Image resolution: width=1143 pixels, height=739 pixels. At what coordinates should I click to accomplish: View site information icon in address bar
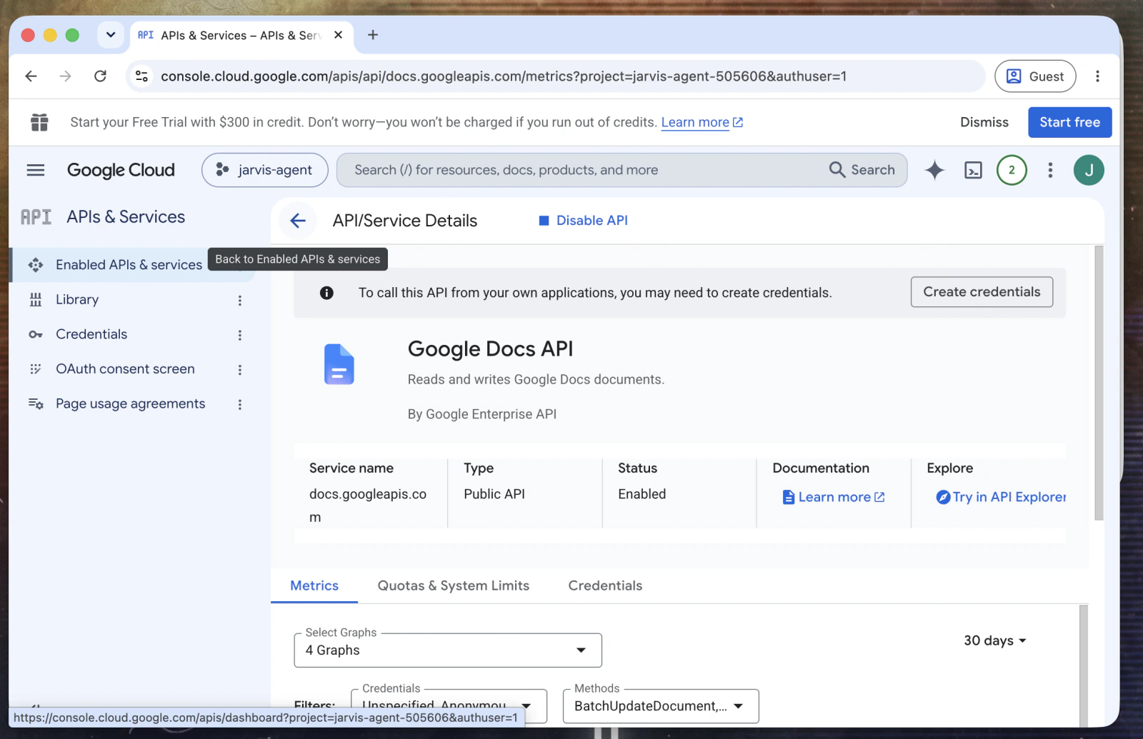(142, 76)
